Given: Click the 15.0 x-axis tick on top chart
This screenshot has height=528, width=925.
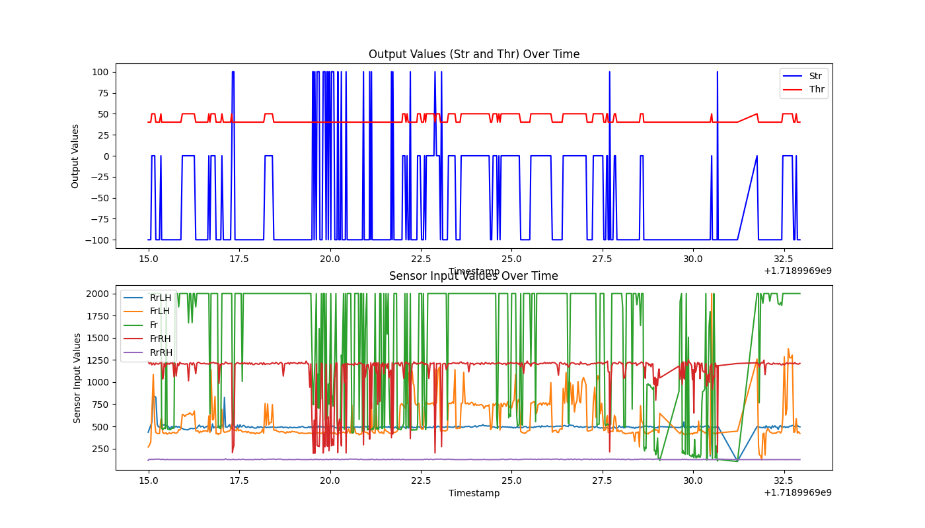Looking at the screenshot, I should pos(148,259).
